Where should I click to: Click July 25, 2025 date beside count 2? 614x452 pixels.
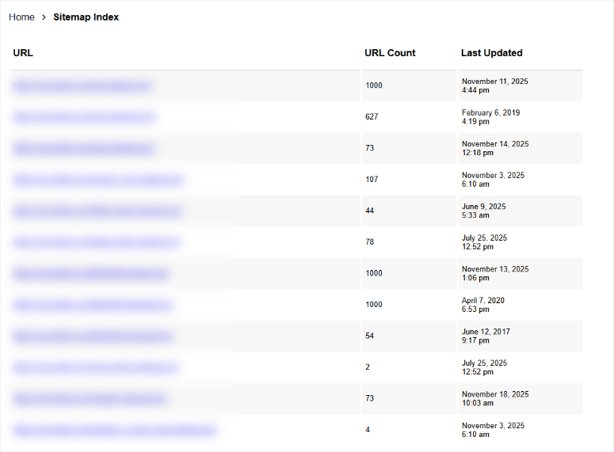pyautogui.click(x=484, y=367)
